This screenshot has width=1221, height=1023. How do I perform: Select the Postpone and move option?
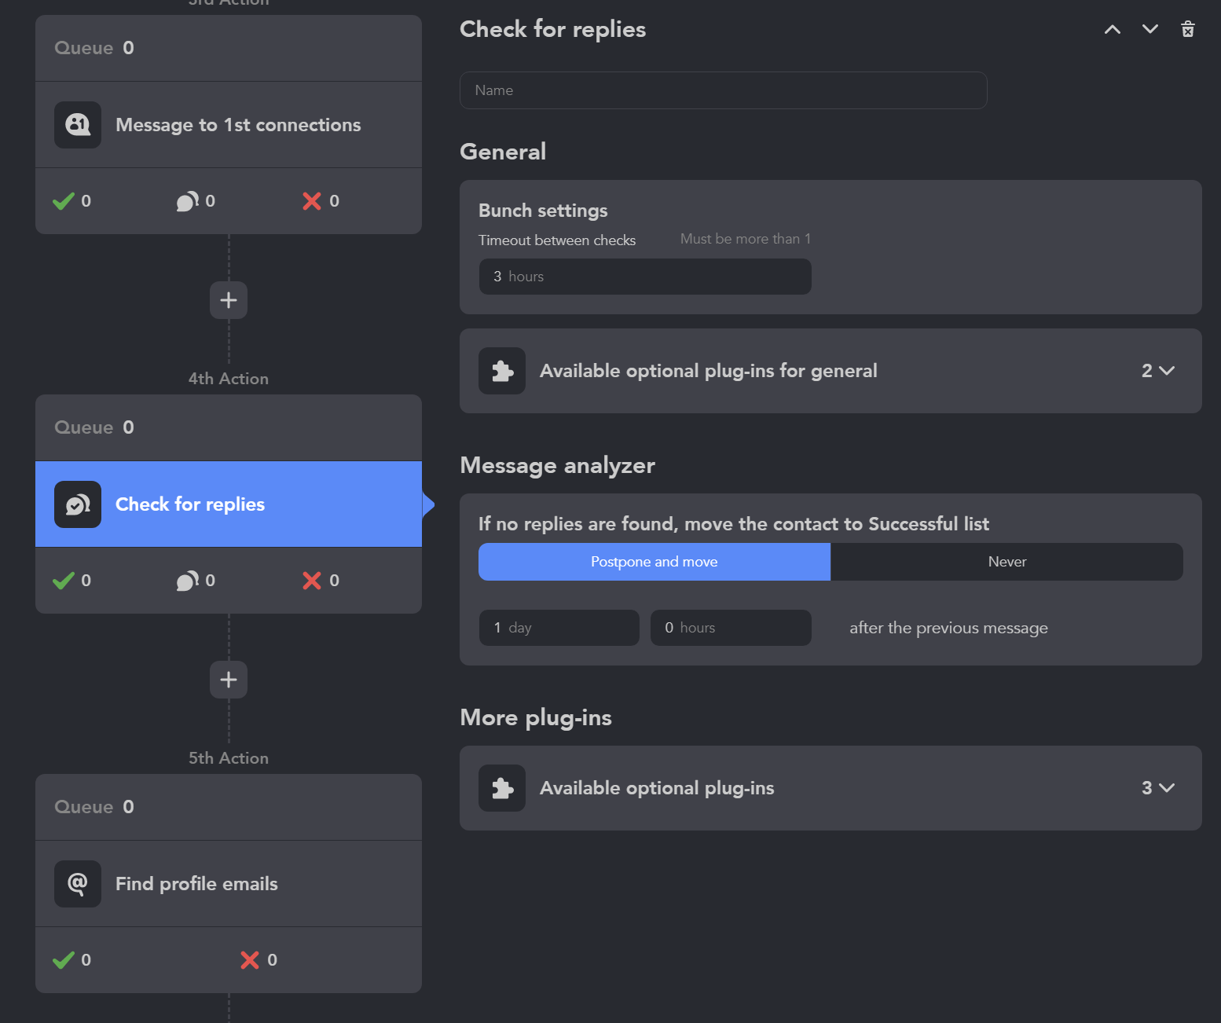pos(654,562)
